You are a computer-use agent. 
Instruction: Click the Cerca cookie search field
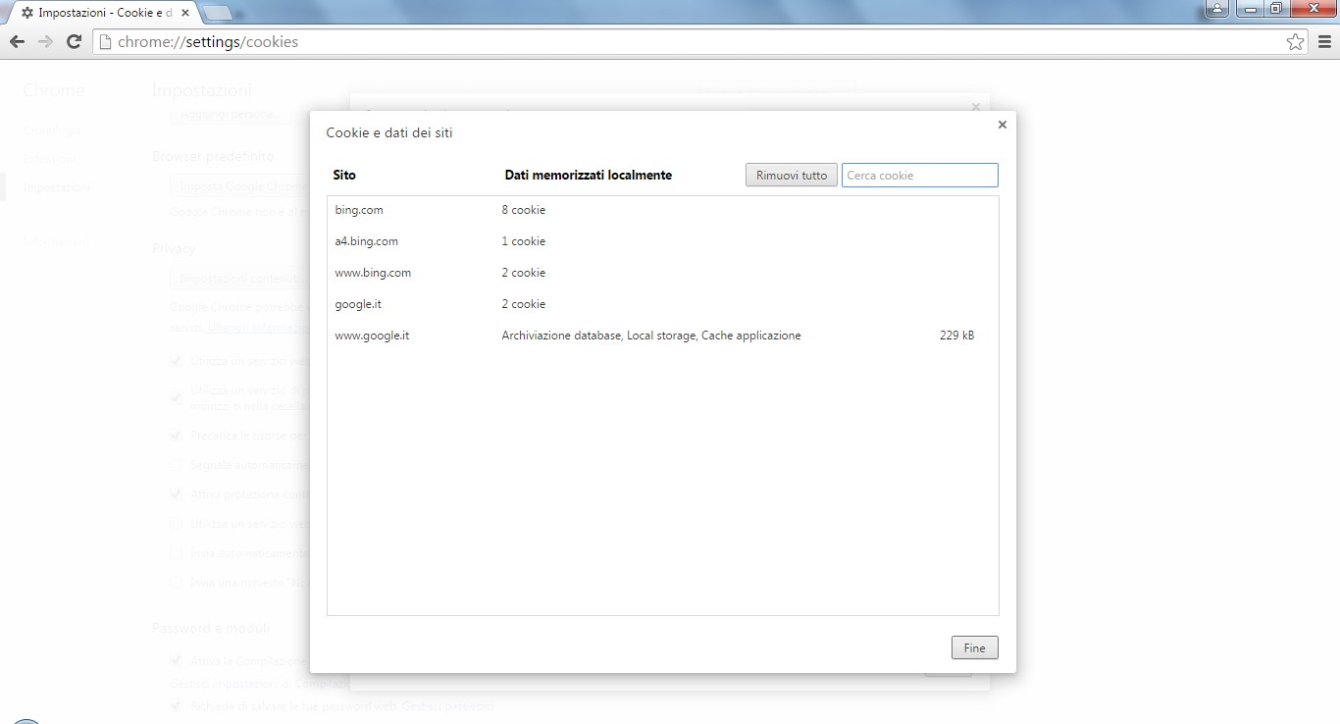coord(919,175)
